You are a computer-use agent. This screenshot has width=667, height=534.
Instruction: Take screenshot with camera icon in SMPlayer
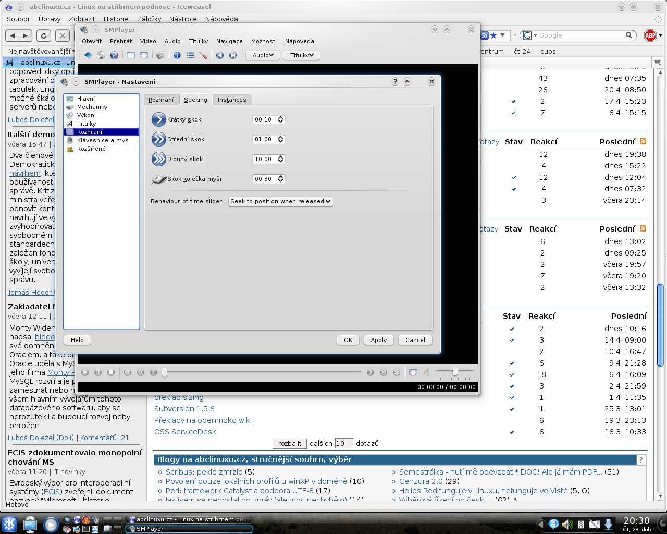click(x=160, y=55)
